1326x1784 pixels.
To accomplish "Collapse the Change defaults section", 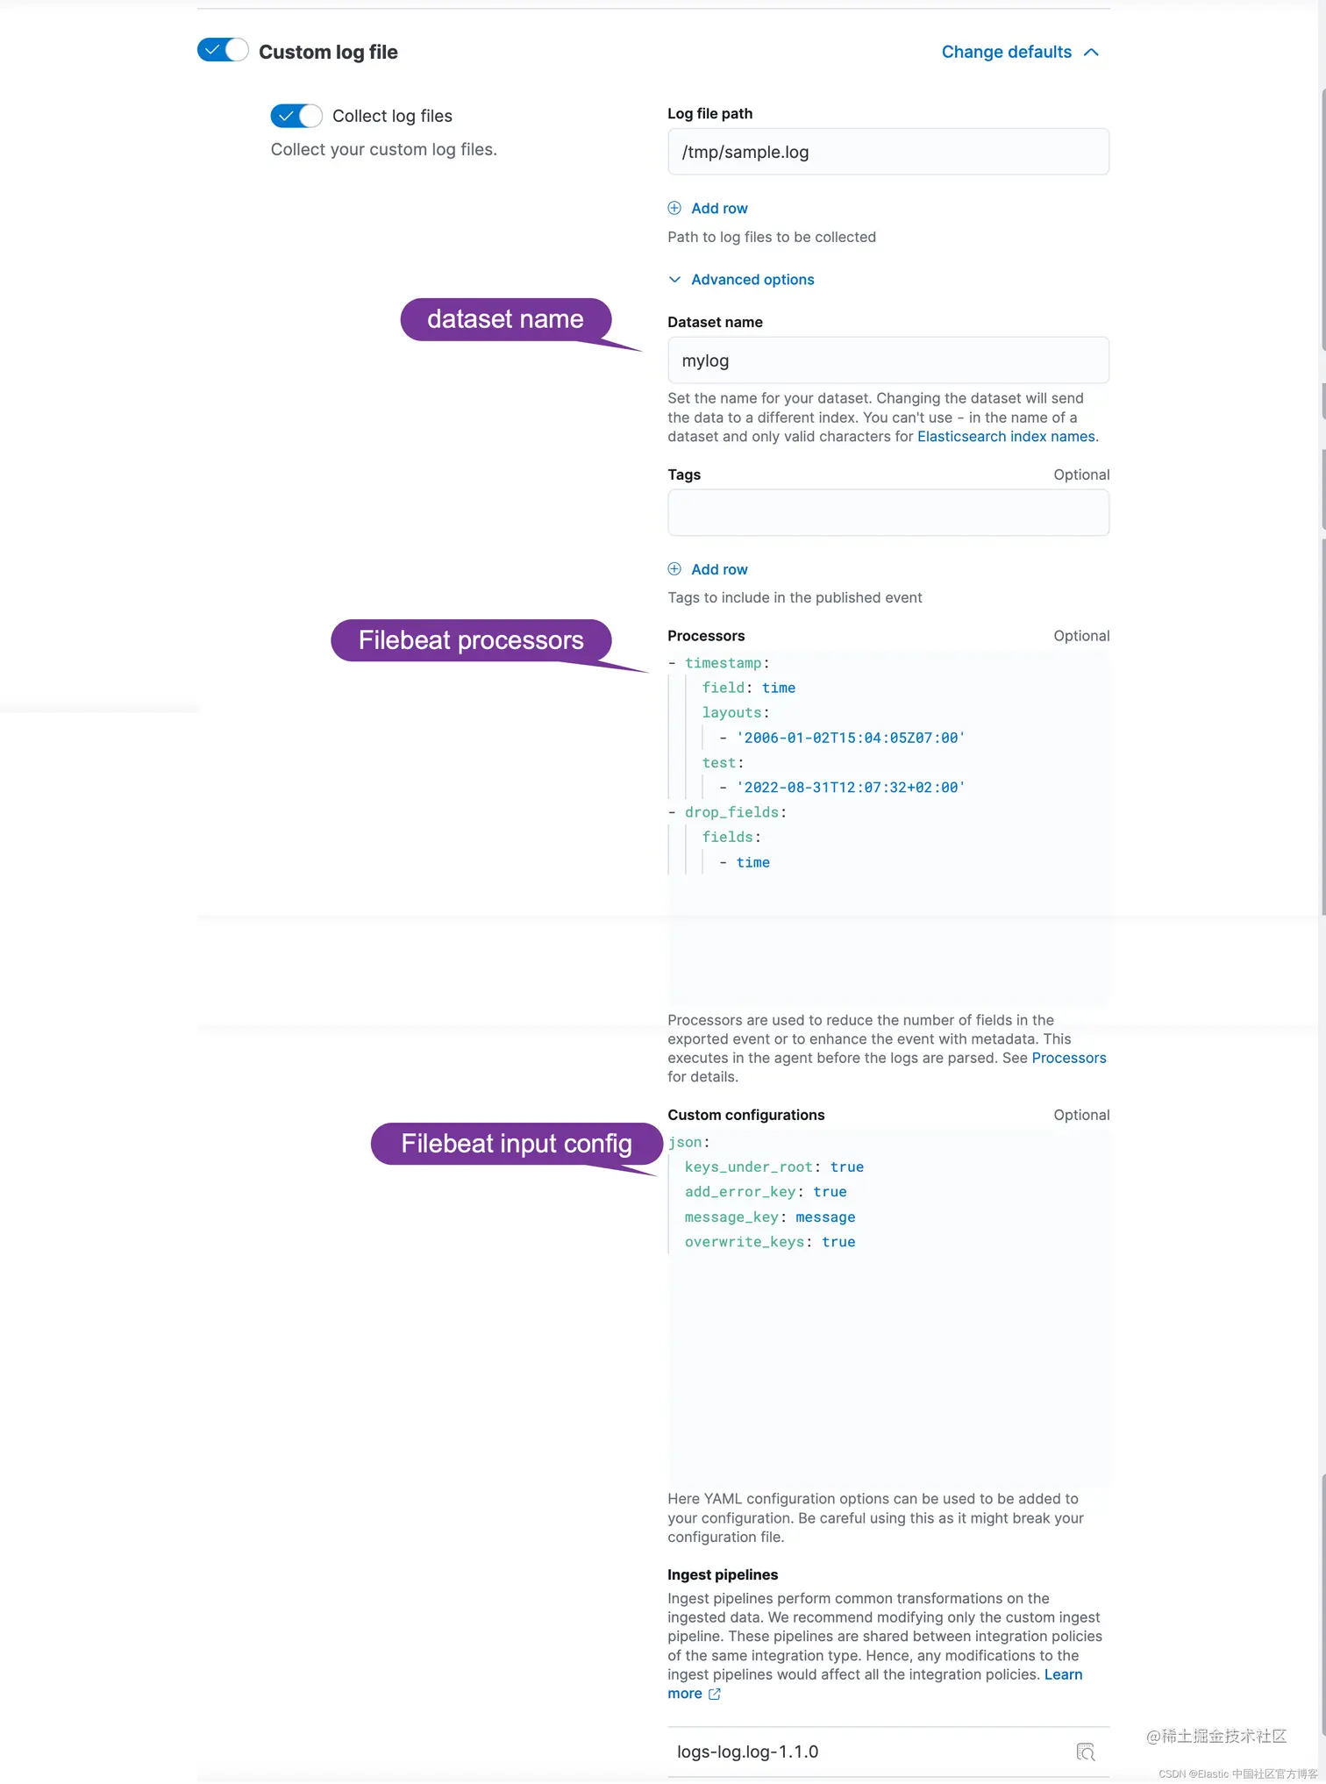I will point(1020,53).
